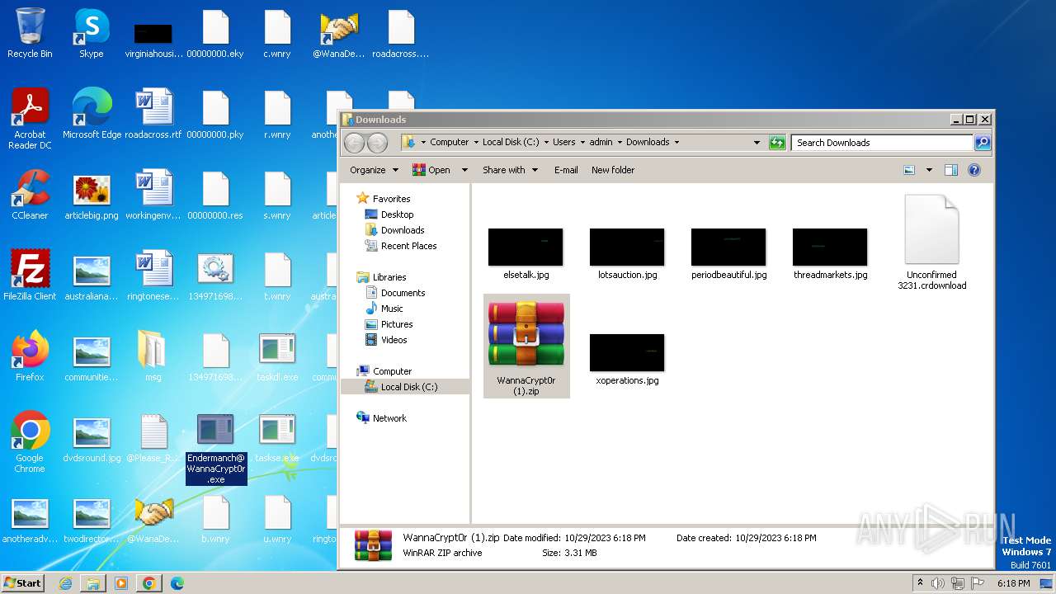The width and height of the screenshot is (1056, 594).
Task: Click the Explorer back navigation arrow
Action: pyautogui.click(x=354, y=143)
